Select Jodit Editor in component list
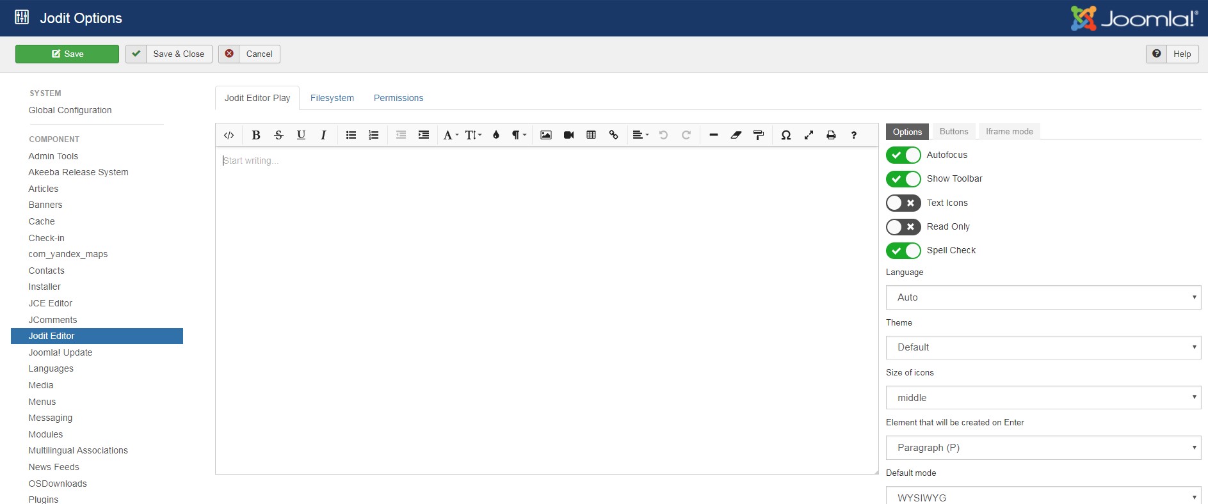 [97, 336]
